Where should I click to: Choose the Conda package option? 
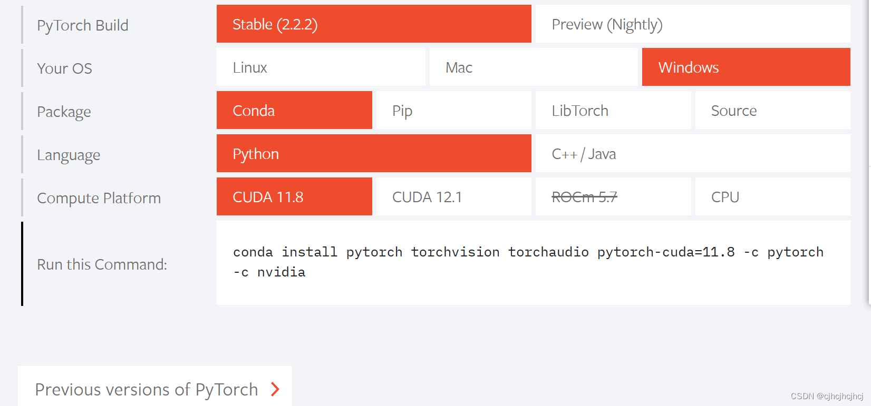(x=294, y=110)
